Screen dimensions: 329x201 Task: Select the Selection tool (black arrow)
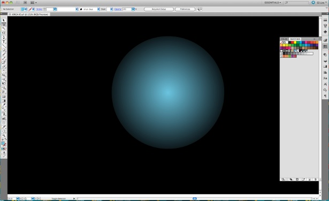coord(4,20)
